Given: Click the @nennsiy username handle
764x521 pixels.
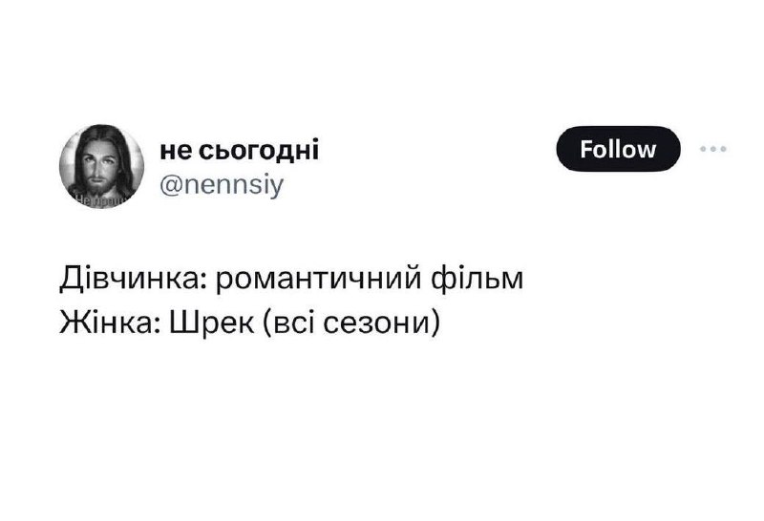Looking at the screenshot, I should point(222,185).
